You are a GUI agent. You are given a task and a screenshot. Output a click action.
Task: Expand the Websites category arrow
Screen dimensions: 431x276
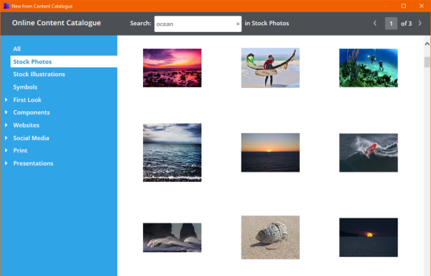point(7,125)
